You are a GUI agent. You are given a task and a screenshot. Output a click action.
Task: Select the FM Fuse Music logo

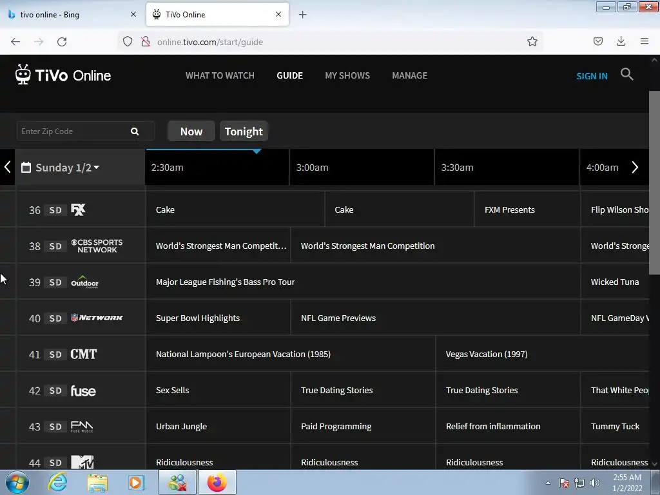pos(82,427)
